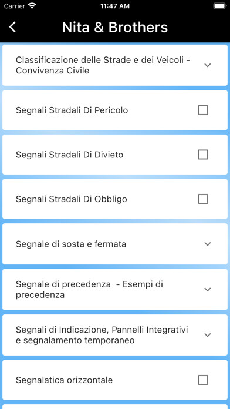Viewport: 230px width, 409px height.
Task: Tap the back arrow icon
Action: tap(12, 27)
